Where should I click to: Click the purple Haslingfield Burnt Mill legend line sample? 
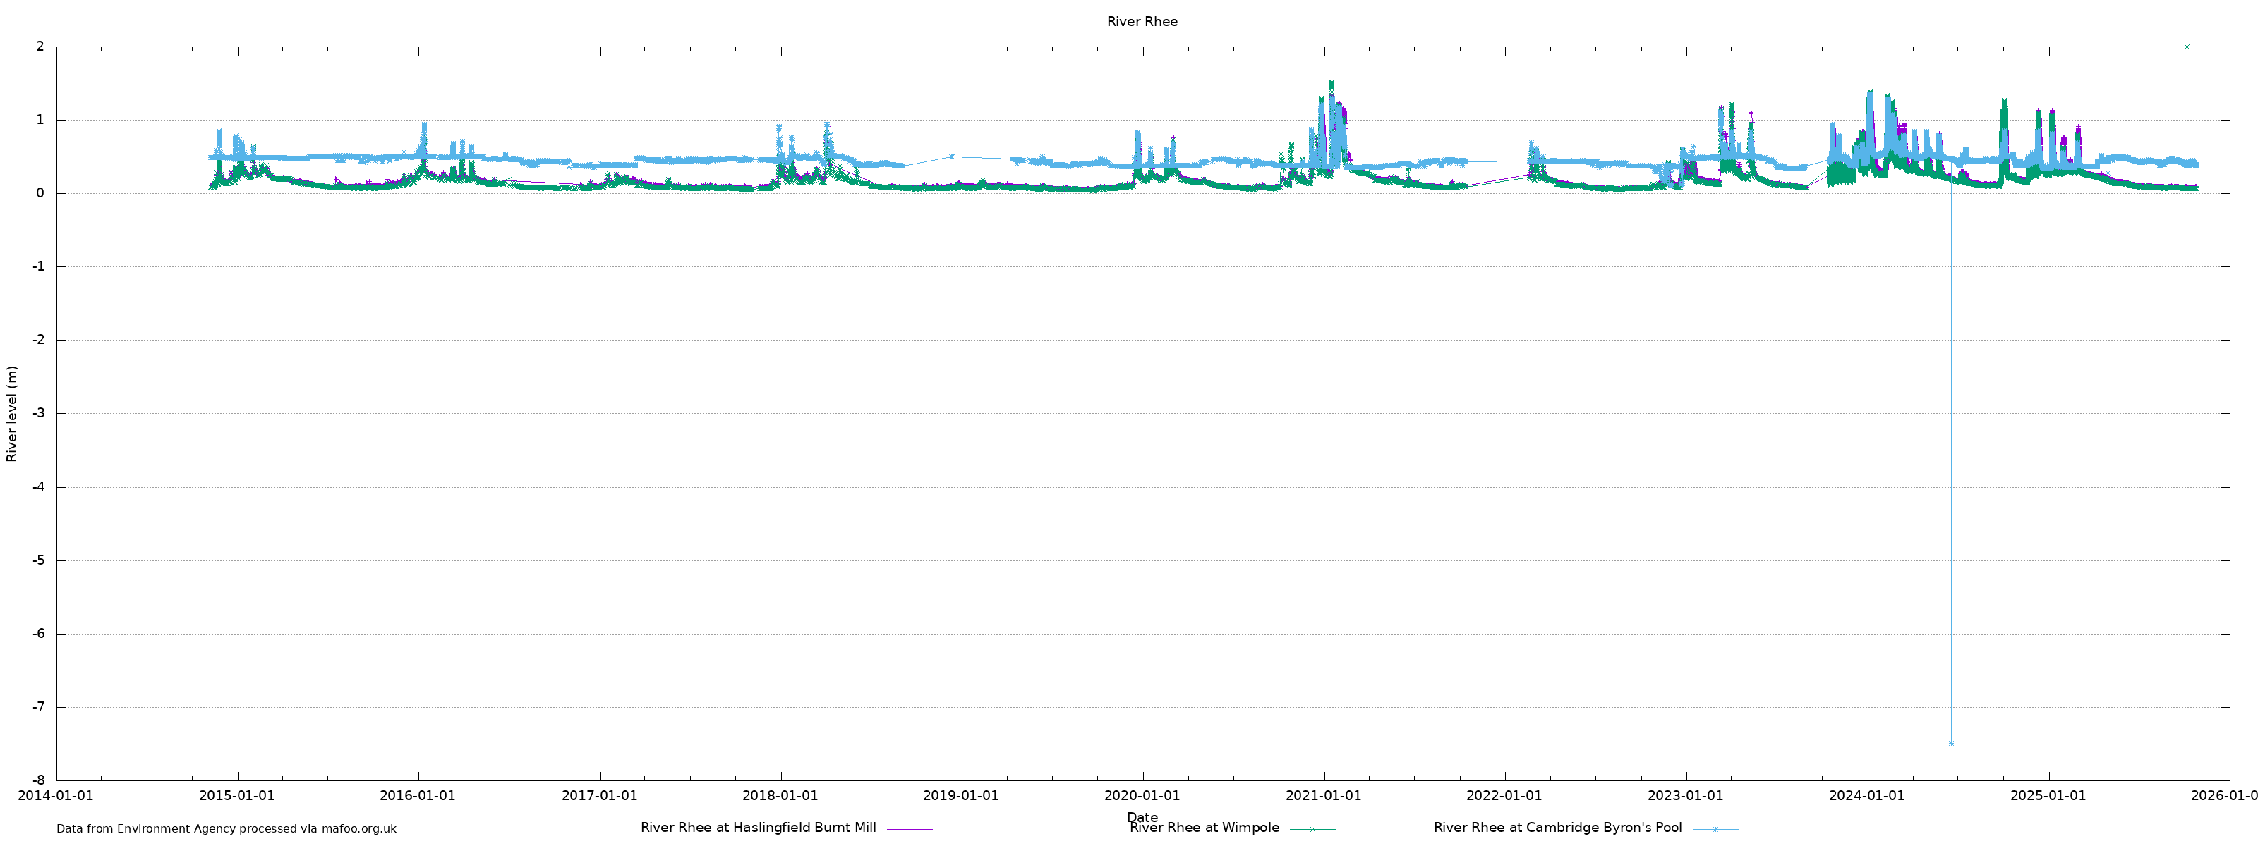pyautogui.click(x=909, y=828)
